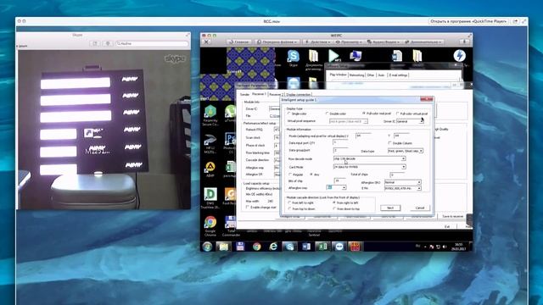
Task: Click the Skype window search field
Action: point(151,43)
